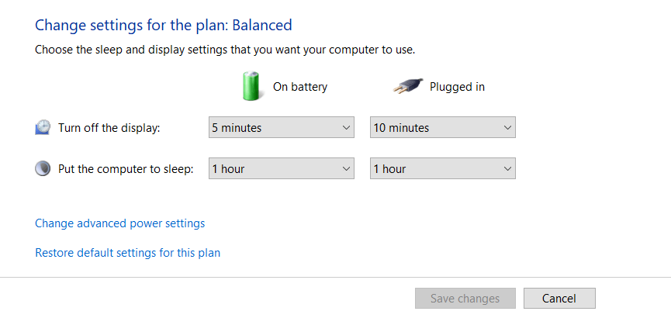Click the sleep moon icon

[x=43, y=168]
